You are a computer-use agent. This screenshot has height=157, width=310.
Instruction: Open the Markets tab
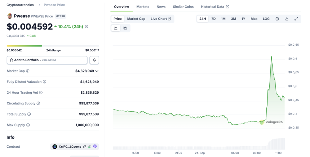(143, 7)
